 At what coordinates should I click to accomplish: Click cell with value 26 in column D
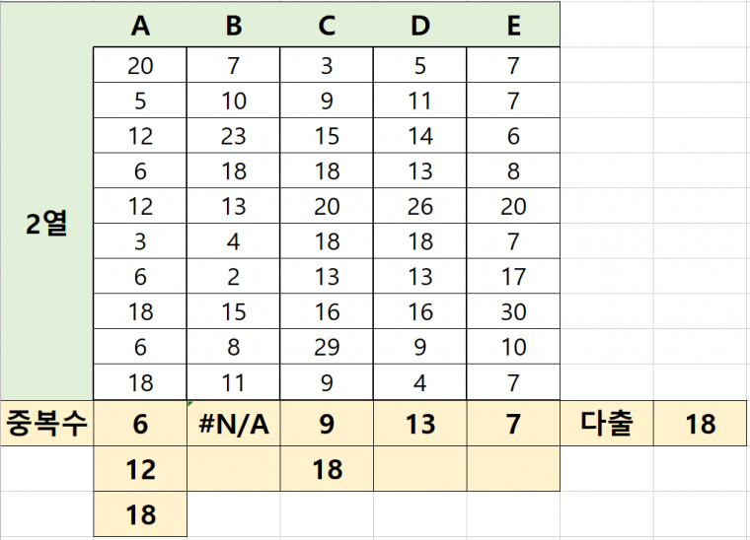420,206
